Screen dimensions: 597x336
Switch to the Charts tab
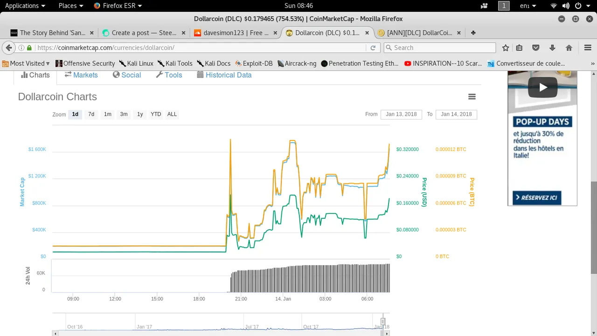tap(35, 75)
